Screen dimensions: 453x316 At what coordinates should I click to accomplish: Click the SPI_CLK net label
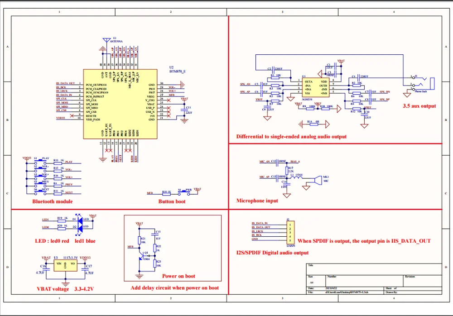[x=61, y=99]
